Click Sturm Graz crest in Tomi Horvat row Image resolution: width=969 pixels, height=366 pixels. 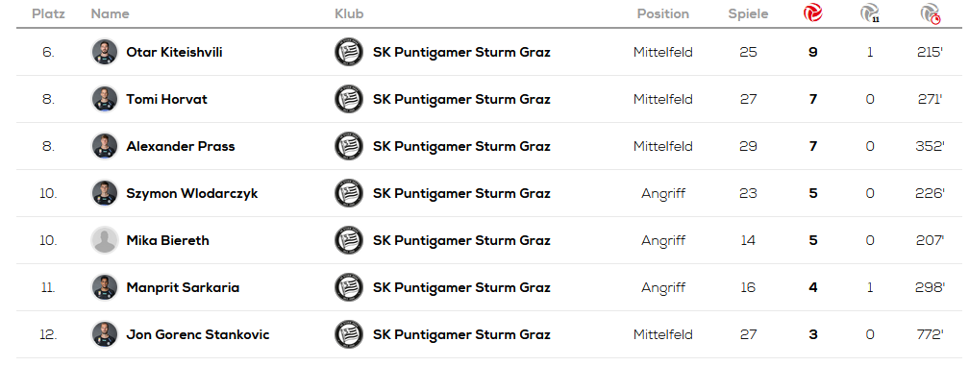(x=349, y=99)
